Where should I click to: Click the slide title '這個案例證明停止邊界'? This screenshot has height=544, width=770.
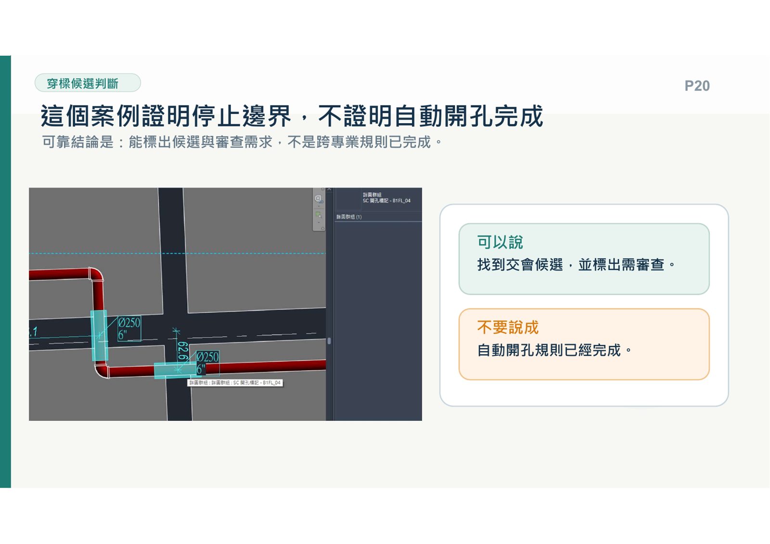166,116
